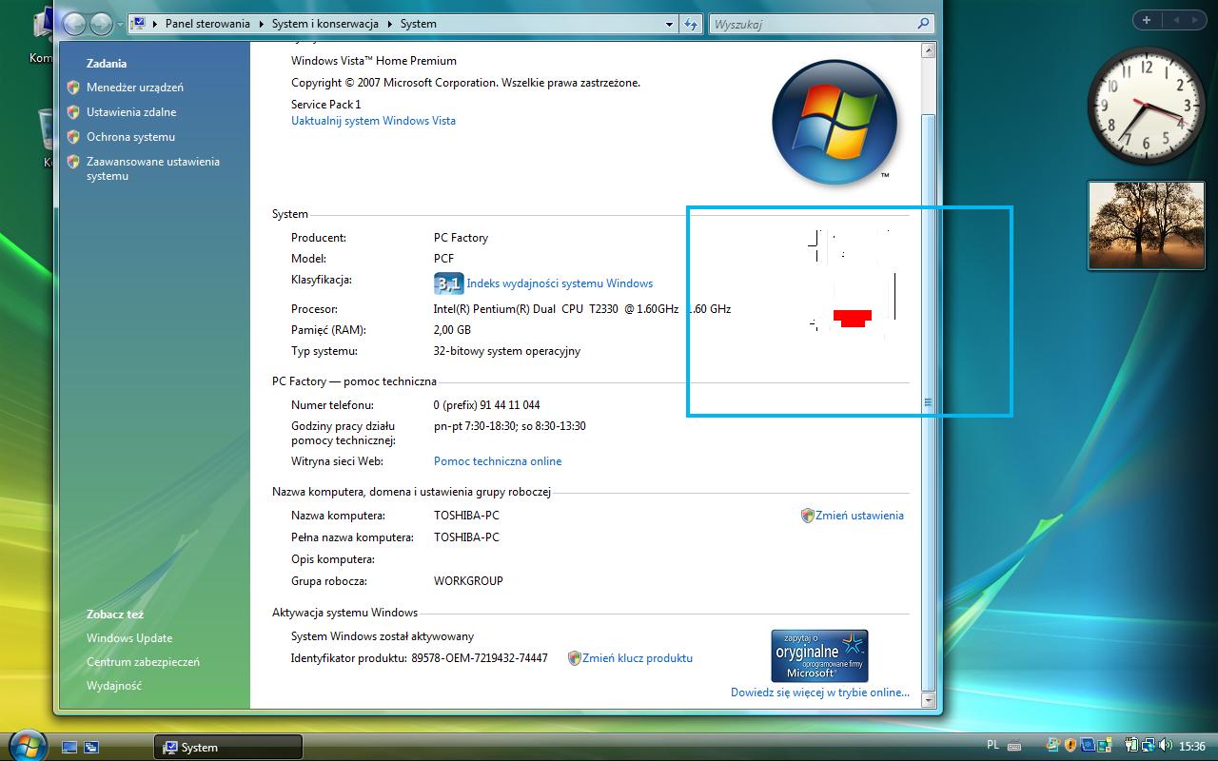Open Centrum zabezpieczeń in sidebar
1218x761 pixels.
tap(143, 662)
